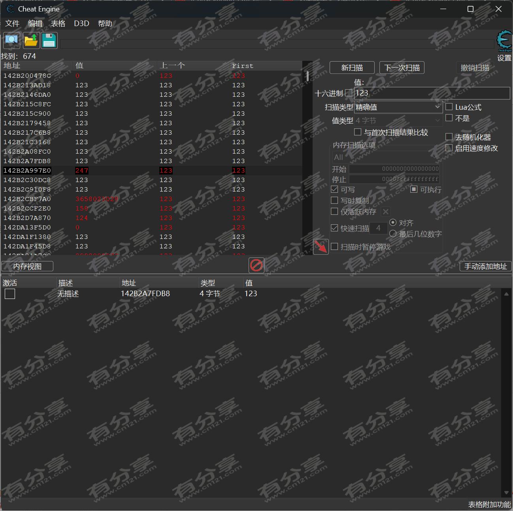
Task: Toggle the 可执行 checkbox
Action: pyautogui.click(x=414, y=189)
